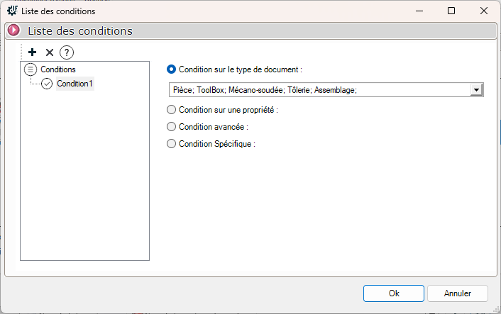Viewport: 501px width, 314px height.
Task: Click the Conditions root node icon
Action: click(x=31, y=69)
